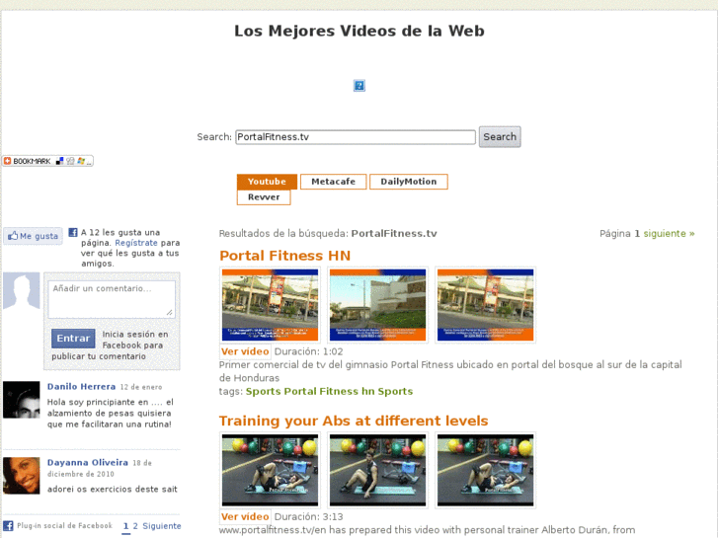The image size is (718, 538).
Task: Go to comments page 2
Action: [x=135, y=526]
